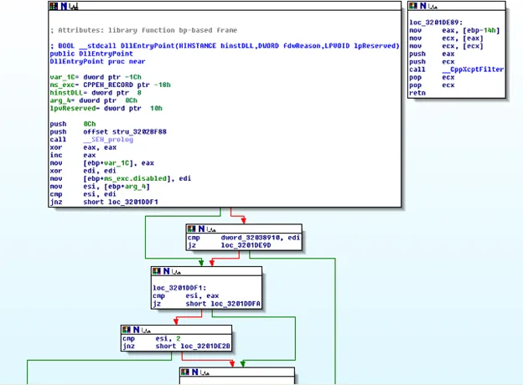This screenshot has height=385, width=523.
Task: Open node color picker on DllEntryPoint node
Action: point(54,6)
